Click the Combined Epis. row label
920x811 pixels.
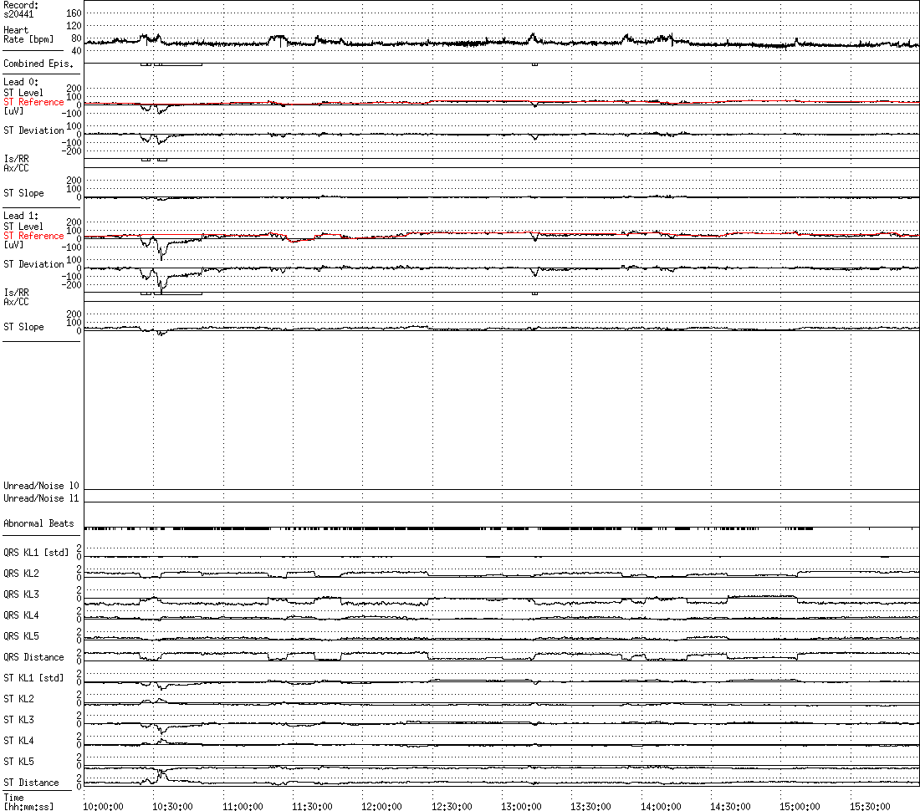(x=38, y=64)
